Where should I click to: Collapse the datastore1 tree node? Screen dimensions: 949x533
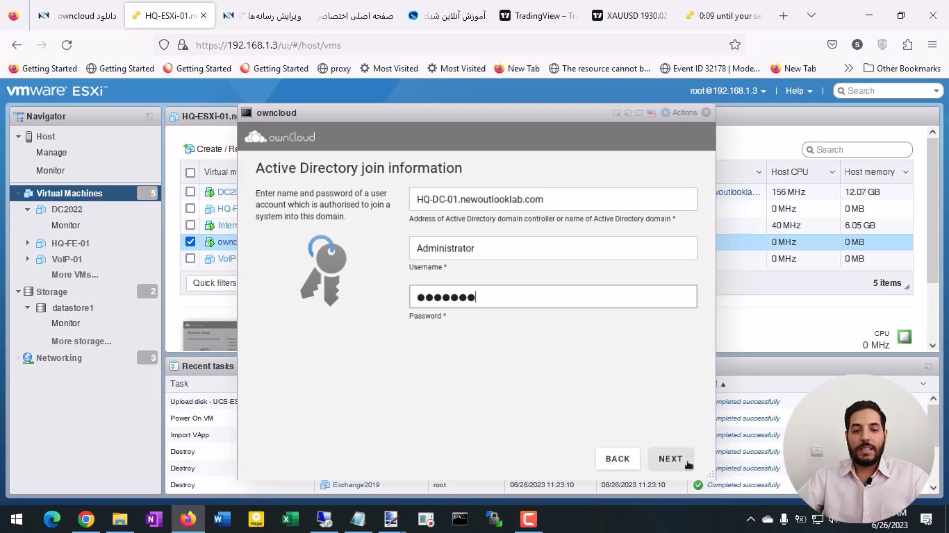point(28,307)
